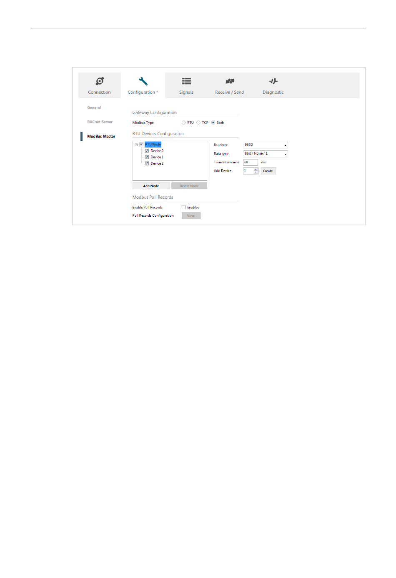Viewport: 396px width, 578px height.
Task: Select the RTU Node tree label
Action: click(153, 144)
